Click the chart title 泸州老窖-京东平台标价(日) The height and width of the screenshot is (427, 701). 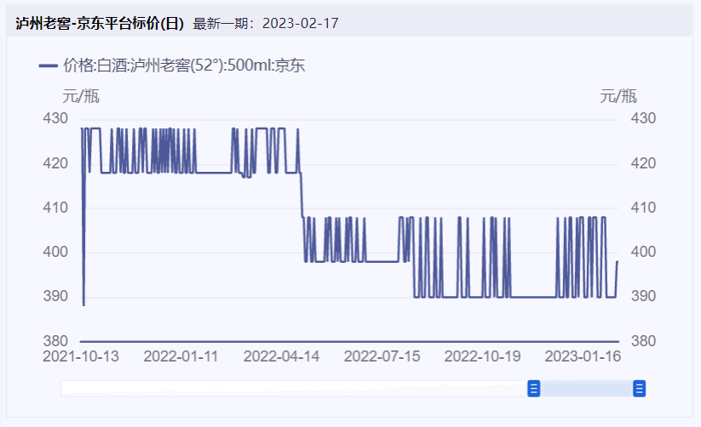point(100,23)
